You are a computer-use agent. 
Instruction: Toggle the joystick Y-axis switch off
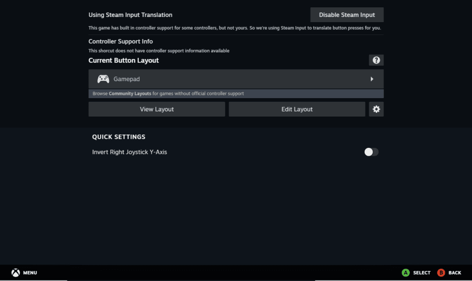[x=372, y=152]
